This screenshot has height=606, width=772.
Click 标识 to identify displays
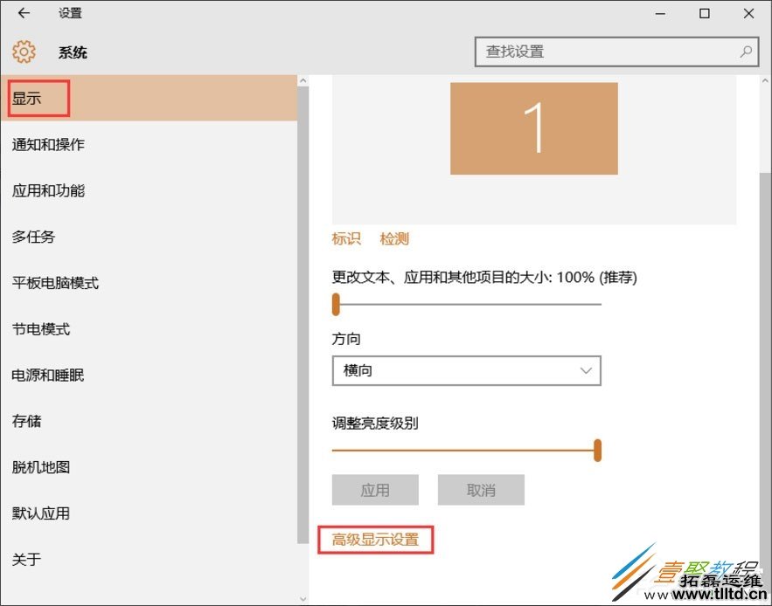(345, 238)
